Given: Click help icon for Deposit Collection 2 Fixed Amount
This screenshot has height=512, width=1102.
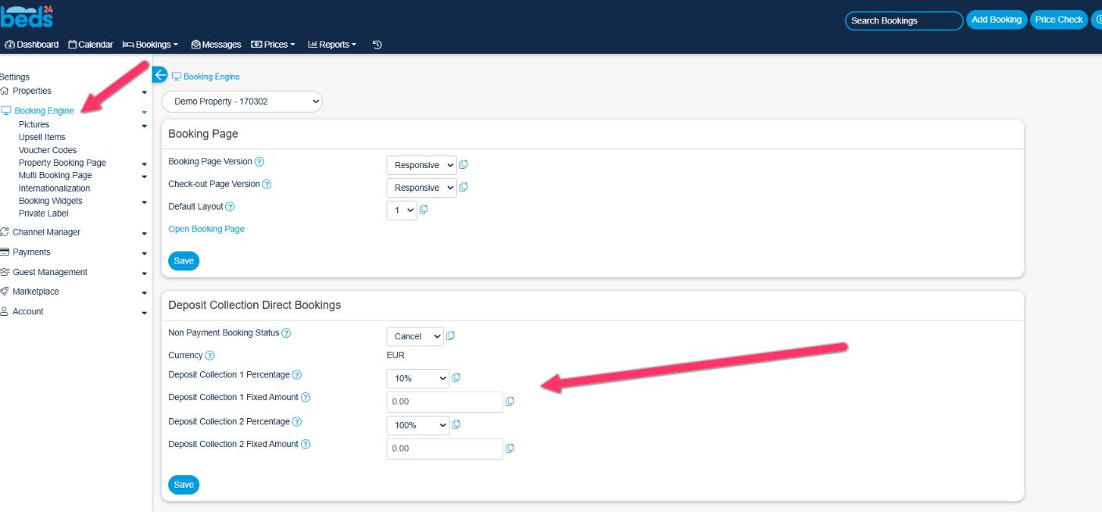Looking at the screenshot, I should pos(306,445).
